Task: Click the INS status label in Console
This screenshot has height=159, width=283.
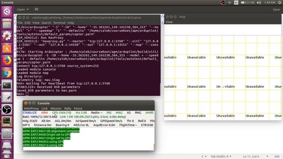Action: [109, 113]
